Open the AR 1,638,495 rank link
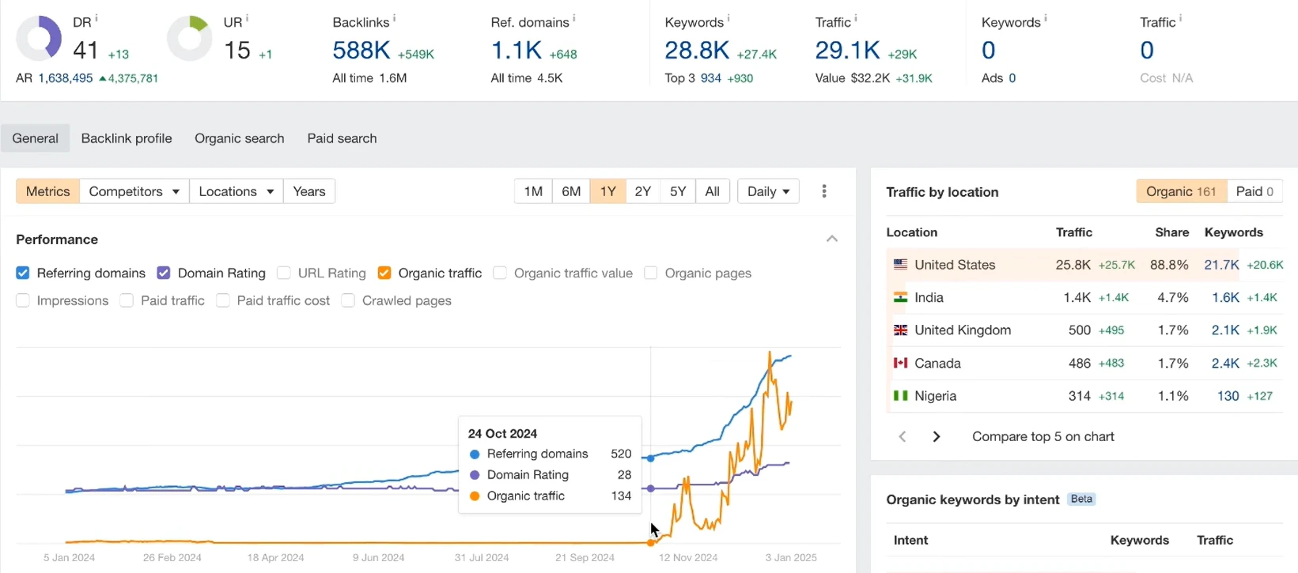Screen dimensions: 1298x573 pos(65,78)
